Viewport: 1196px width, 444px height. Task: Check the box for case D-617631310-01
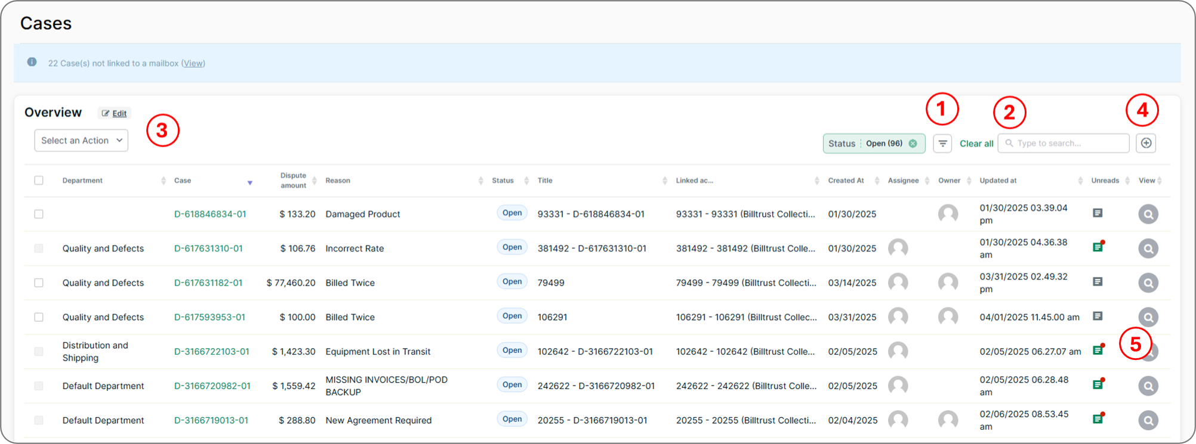pos(39,249)
